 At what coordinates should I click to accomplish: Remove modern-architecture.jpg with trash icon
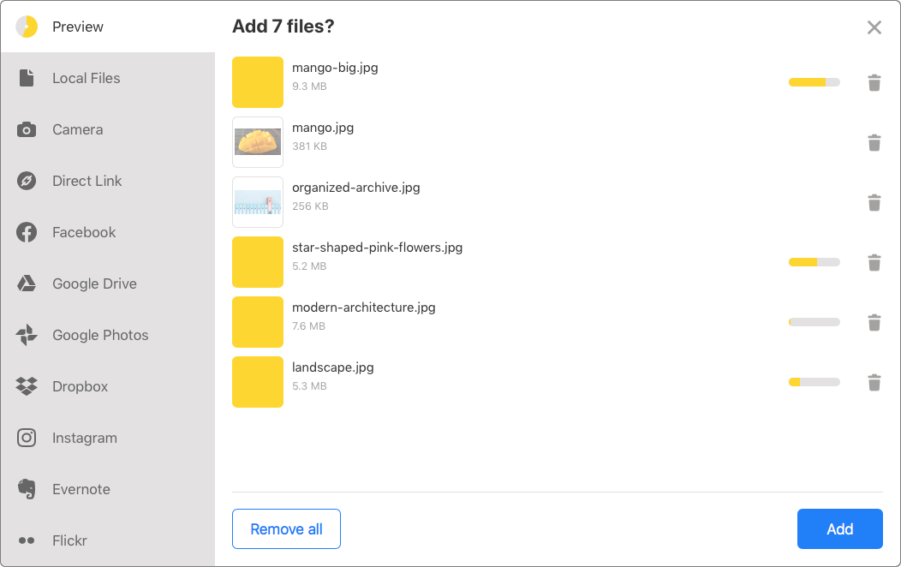(x=874, y=323)
